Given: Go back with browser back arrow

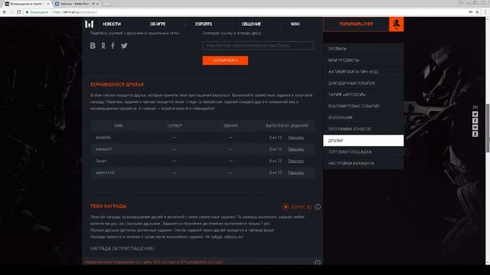Looking at the screenshot, I should click(x=5, y=12).
